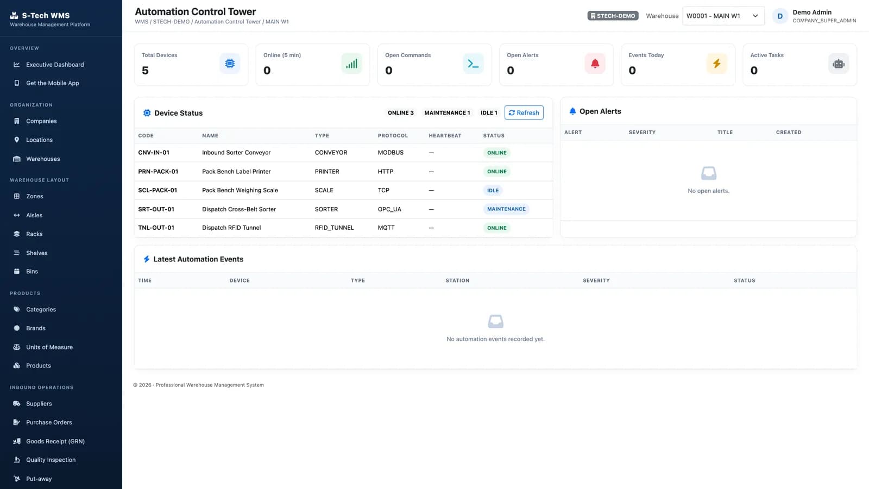Click the Locations pin icon
This screenshot has width=869, height=489.
pyautogui.click(x=17, y=140)
